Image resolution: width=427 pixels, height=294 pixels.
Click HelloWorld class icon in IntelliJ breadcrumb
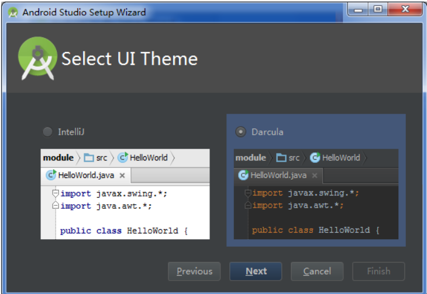(x=123, y=157)
